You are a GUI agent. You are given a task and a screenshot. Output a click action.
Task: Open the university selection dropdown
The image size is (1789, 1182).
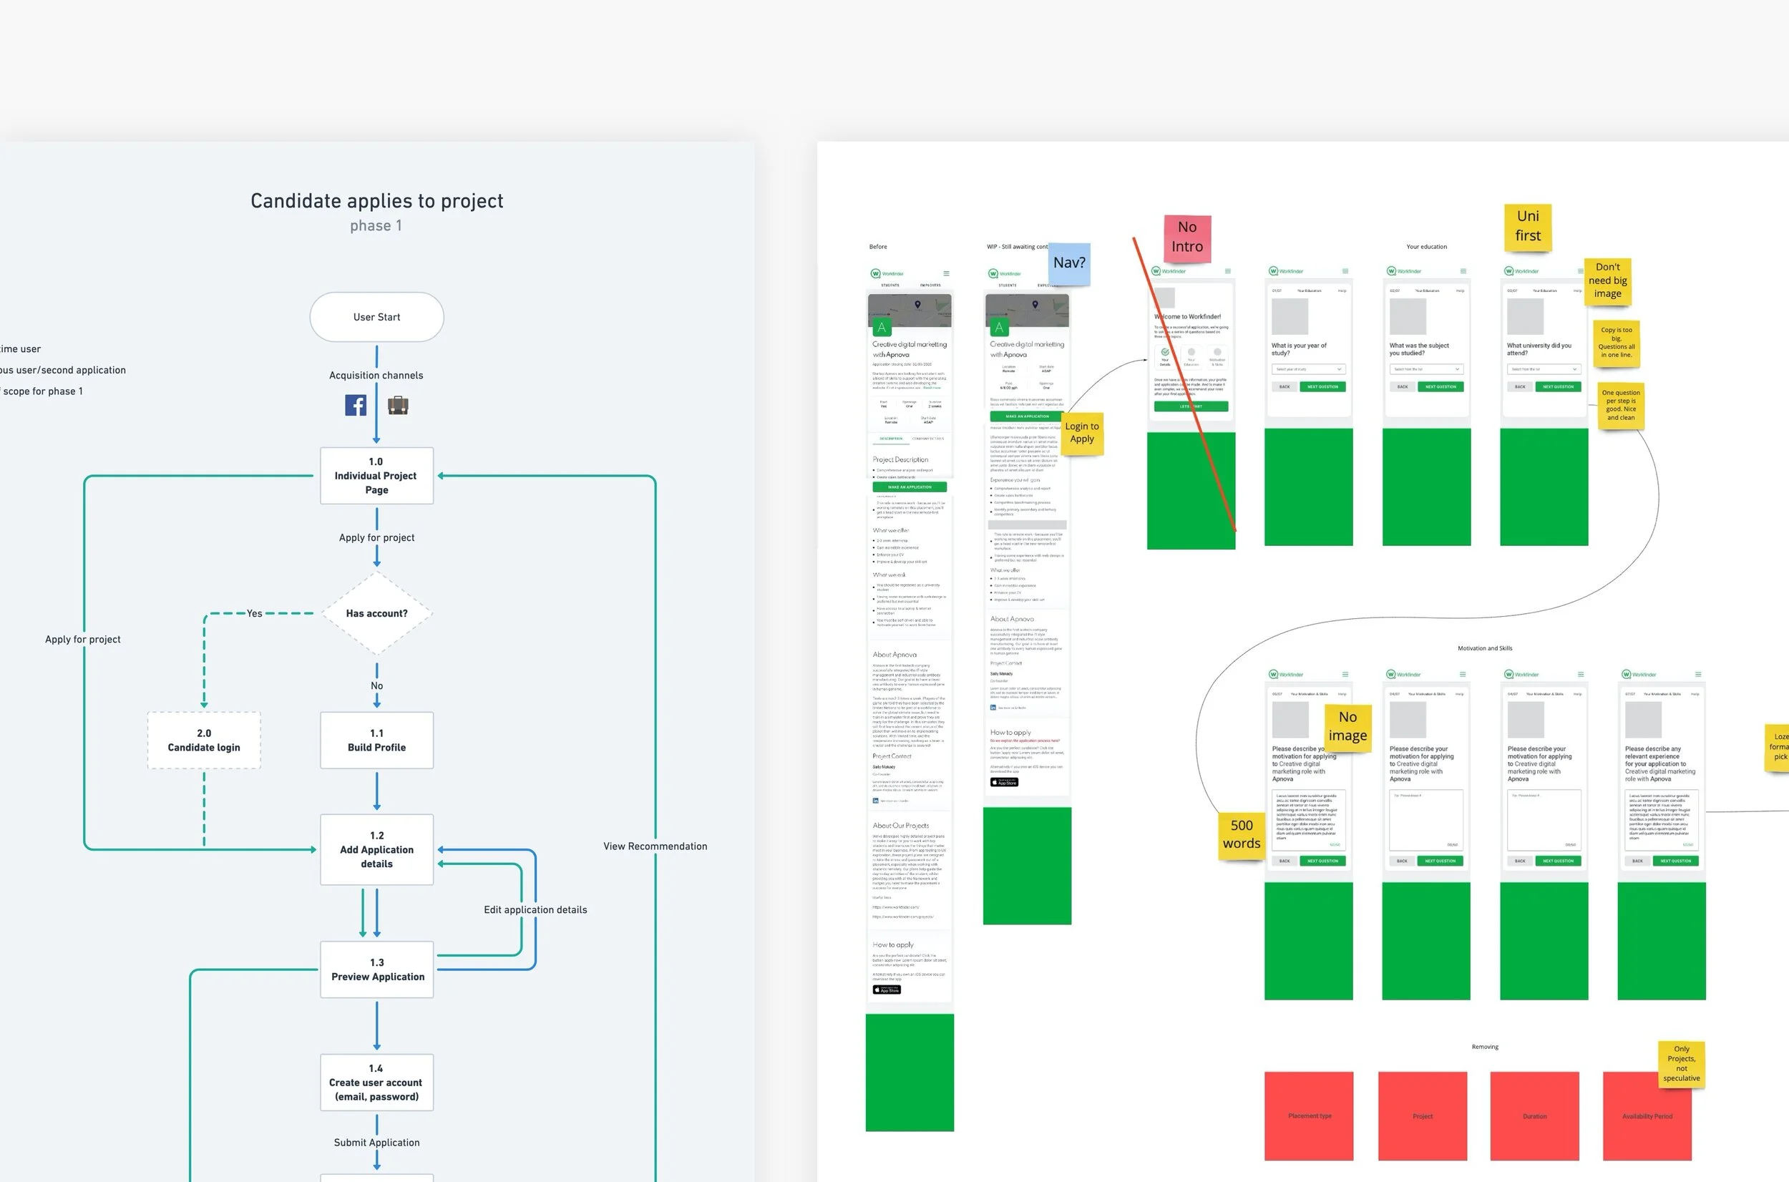[x=1544, y=369]
